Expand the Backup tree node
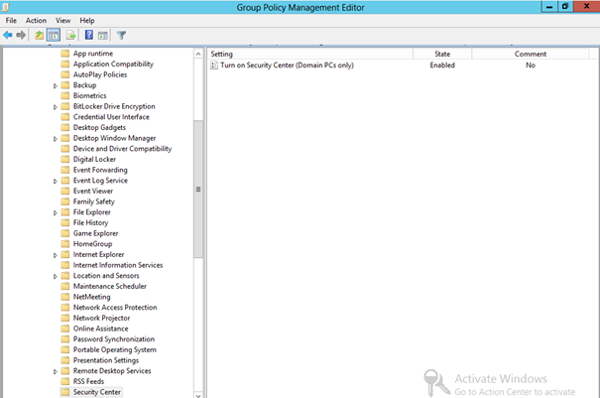 [x=56, y=85]
